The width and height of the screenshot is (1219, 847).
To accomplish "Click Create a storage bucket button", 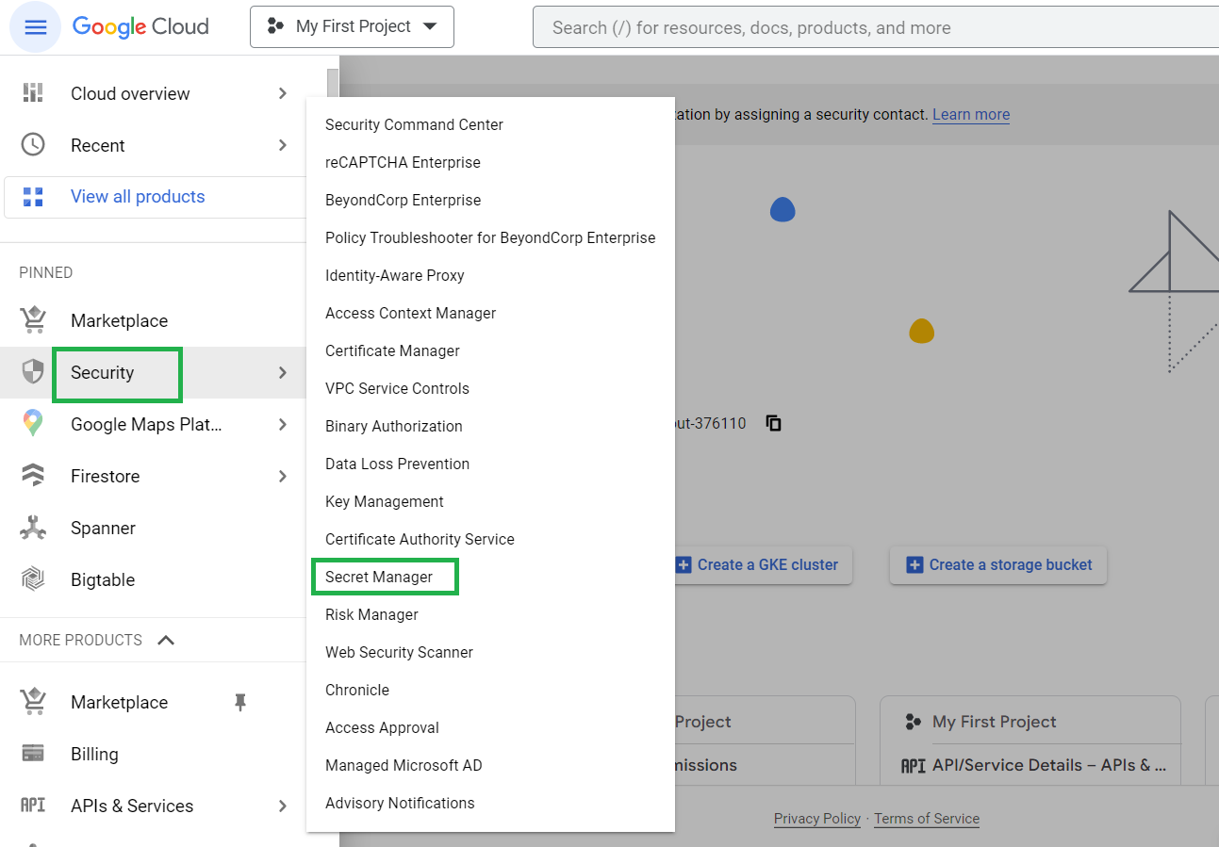I will click(998, 564).
